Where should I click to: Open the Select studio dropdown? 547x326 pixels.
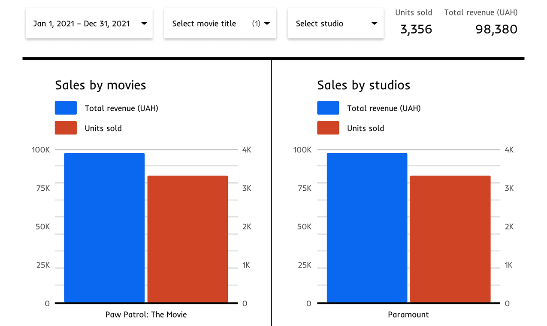pos(335,24)
